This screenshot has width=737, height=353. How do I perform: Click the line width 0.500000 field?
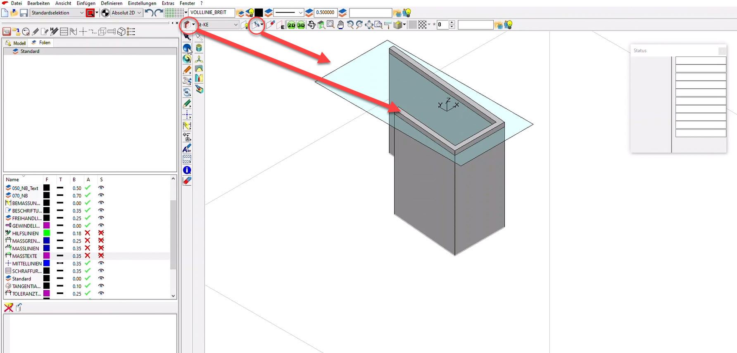click(x=325, y=13)
